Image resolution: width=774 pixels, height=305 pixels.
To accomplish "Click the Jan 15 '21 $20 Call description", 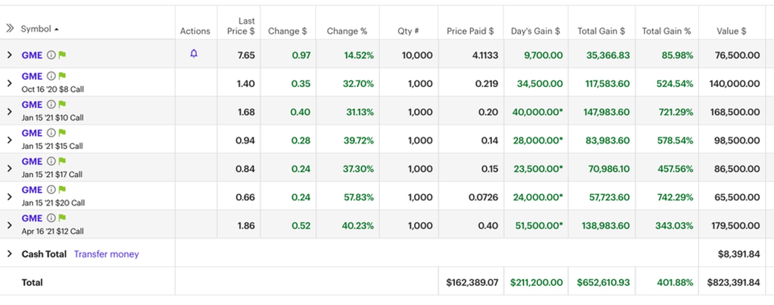I will click(53, 203).
